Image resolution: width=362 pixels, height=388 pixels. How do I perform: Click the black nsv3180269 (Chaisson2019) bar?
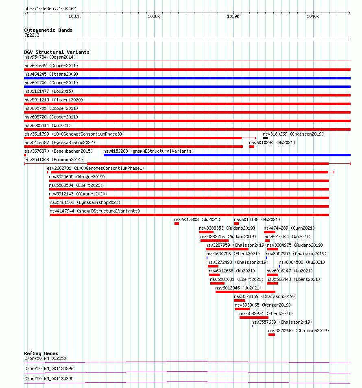[x=266, y=138]
